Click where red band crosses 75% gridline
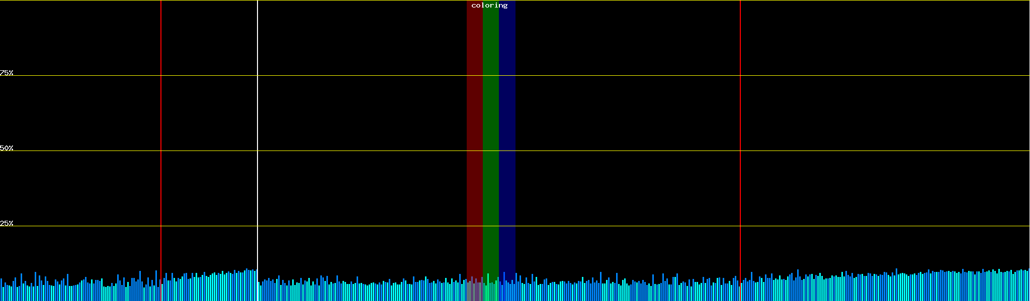This screenshot has width=1030, height=301. click(x=474, y=75)
